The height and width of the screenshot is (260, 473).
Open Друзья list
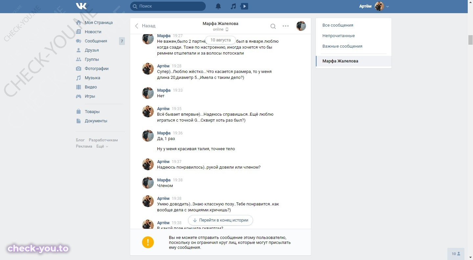[92, 50]
